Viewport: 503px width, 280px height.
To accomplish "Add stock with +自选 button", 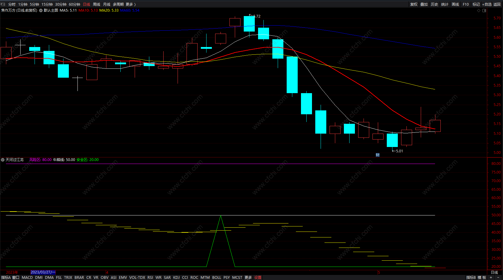I will 487,4.
